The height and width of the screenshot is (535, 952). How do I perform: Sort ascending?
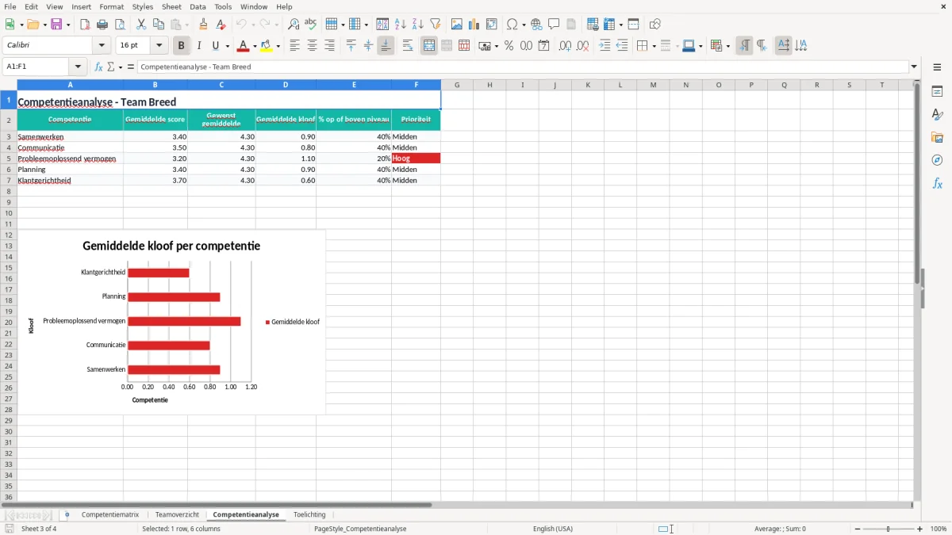pos(401,25)
